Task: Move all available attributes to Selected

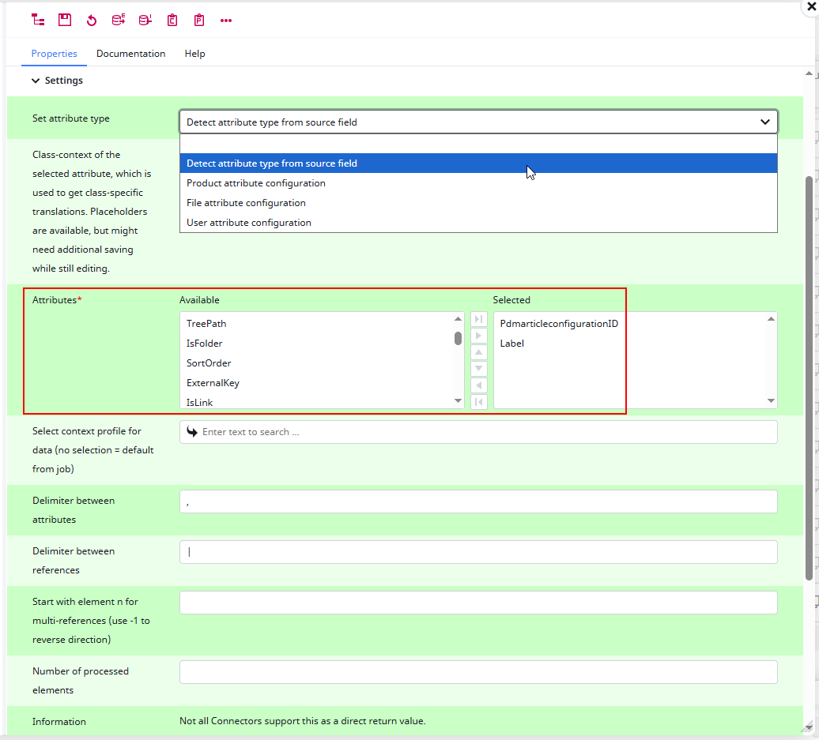Action: point(478,319)
